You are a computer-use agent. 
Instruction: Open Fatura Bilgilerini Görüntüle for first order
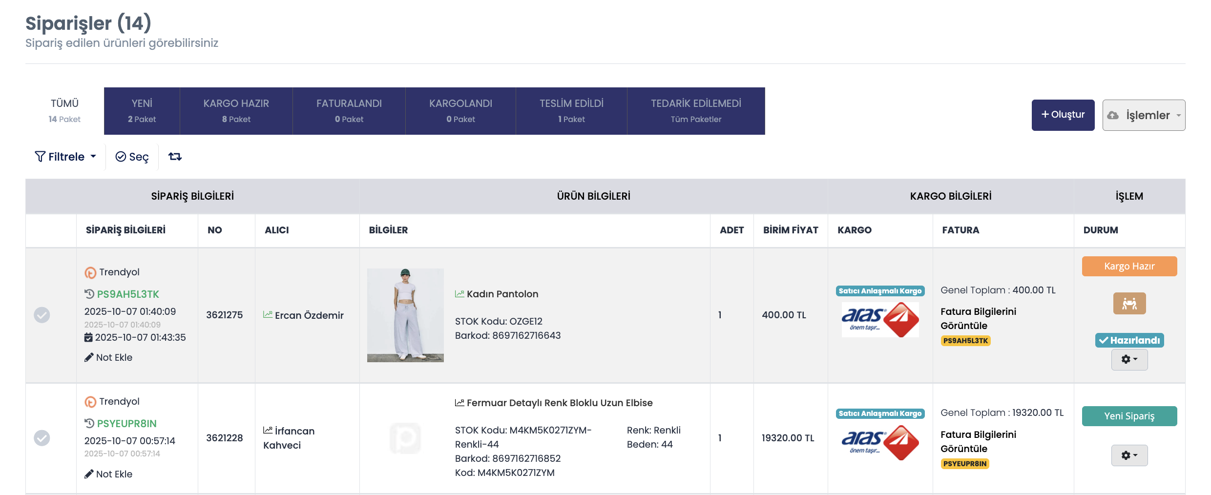click(x=978, y=318)
